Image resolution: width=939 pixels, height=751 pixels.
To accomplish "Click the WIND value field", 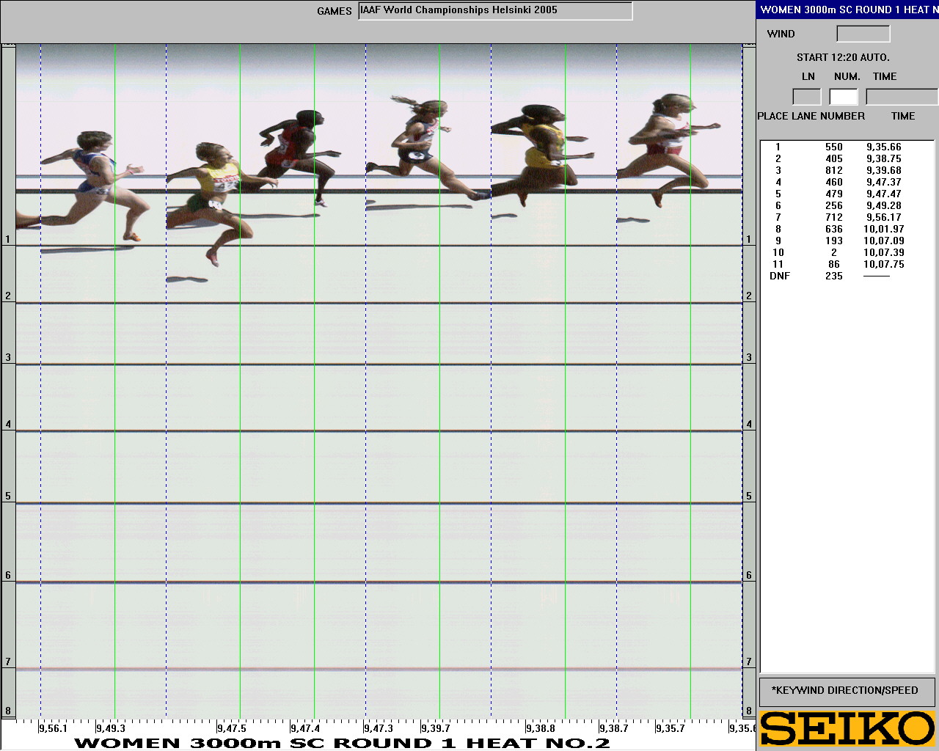I will 863,34.
